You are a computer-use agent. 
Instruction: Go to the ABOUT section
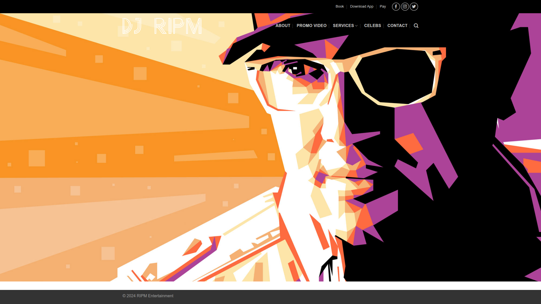(x=283, y=26)
